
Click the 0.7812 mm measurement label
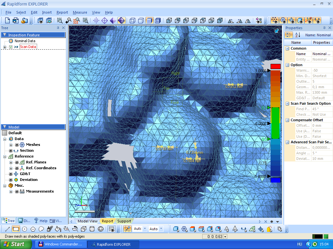(234, 87)
